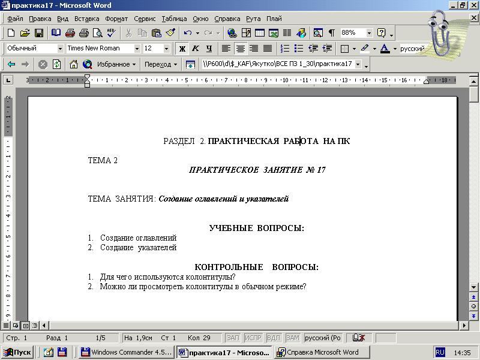This screenshot has width=480, height=360.
Task: Search the Web globe icon
Action: pos(88,64)
